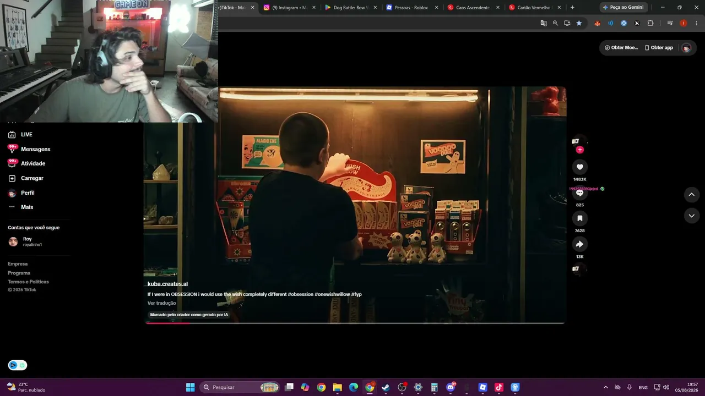Switch to the Caos Ascendente tab
This screenshot has width=705, height=396.
(x=473, y=8)
